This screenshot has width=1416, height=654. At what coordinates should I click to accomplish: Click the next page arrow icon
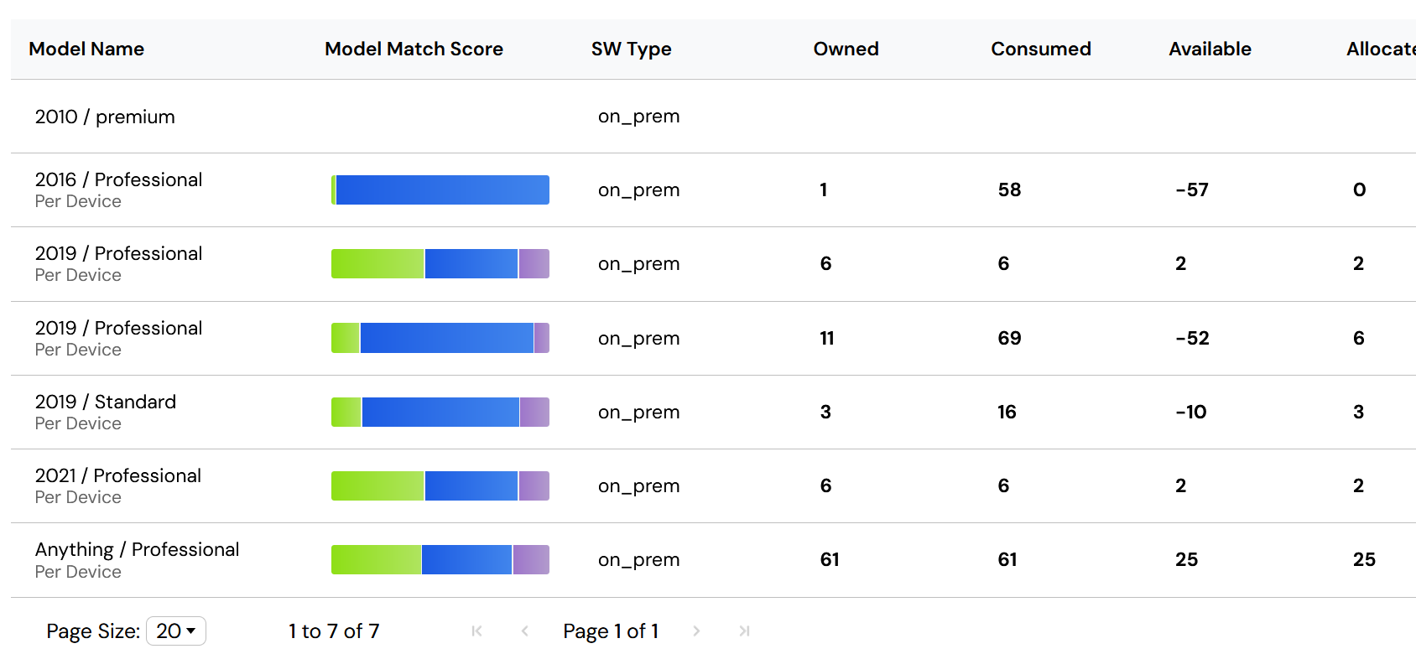pos(696,631)
